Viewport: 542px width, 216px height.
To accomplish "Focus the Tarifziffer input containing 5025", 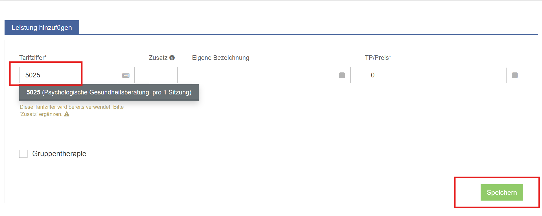I will tap(68, 75).
